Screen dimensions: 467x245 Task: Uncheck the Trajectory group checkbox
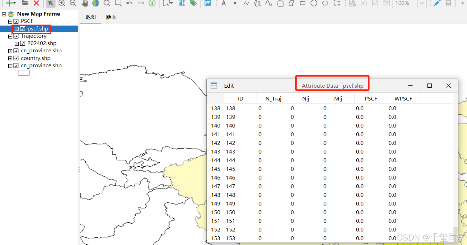(x=16, y=36)
